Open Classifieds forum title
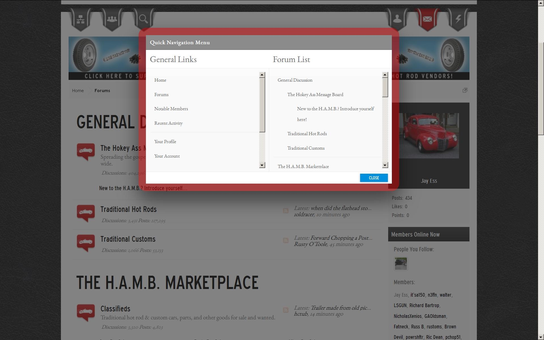The width and height of the screenshot is (544, 340). (x=115, y=309)
